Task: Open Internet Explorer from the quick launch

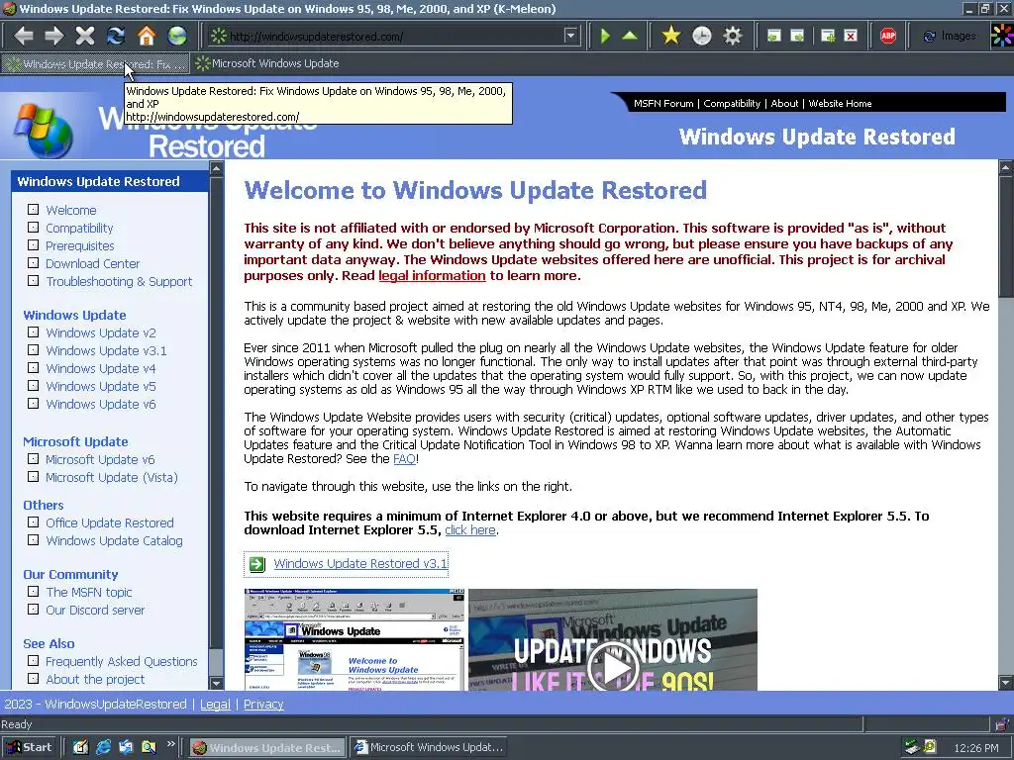Action: coord(103,747)
